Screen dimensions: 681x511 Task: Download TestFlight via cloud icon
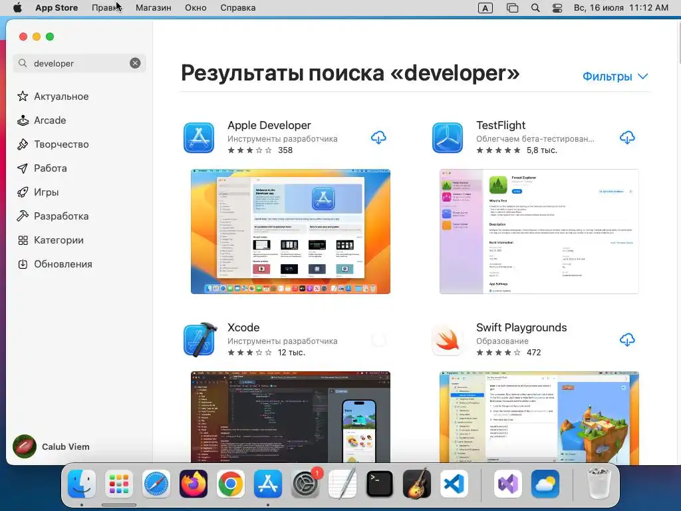[626, 138]
